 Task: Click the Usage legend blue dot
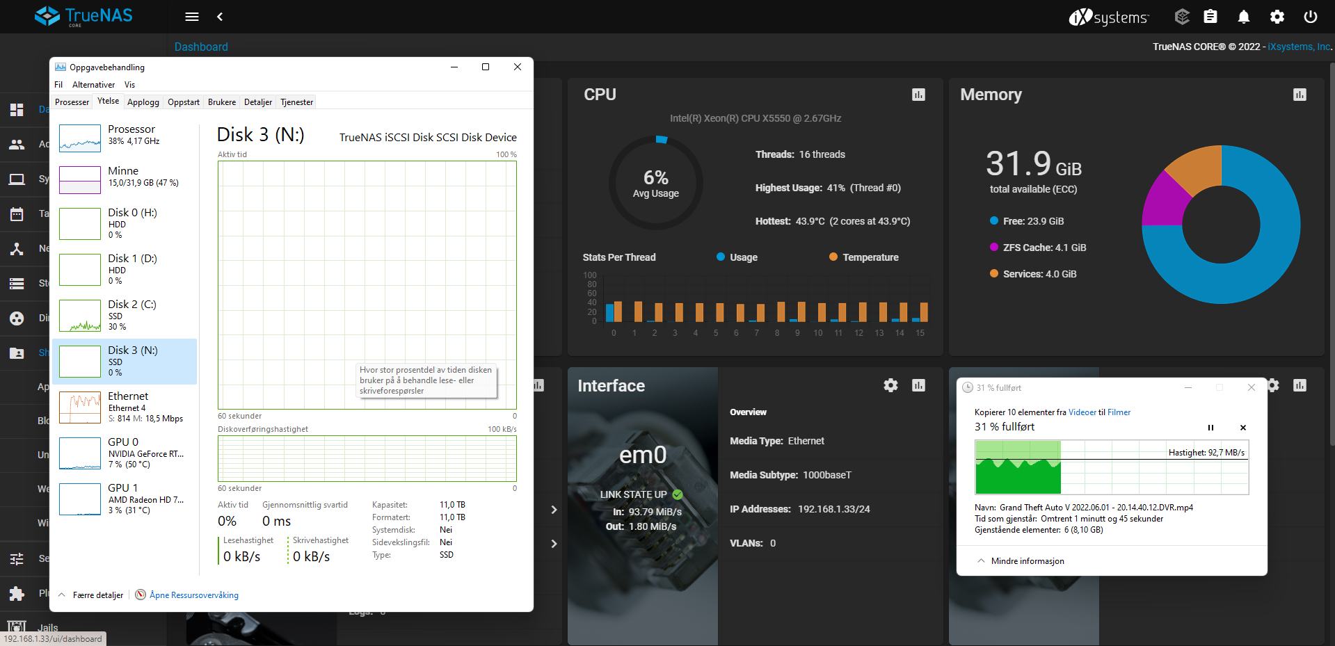pos(721,257)
